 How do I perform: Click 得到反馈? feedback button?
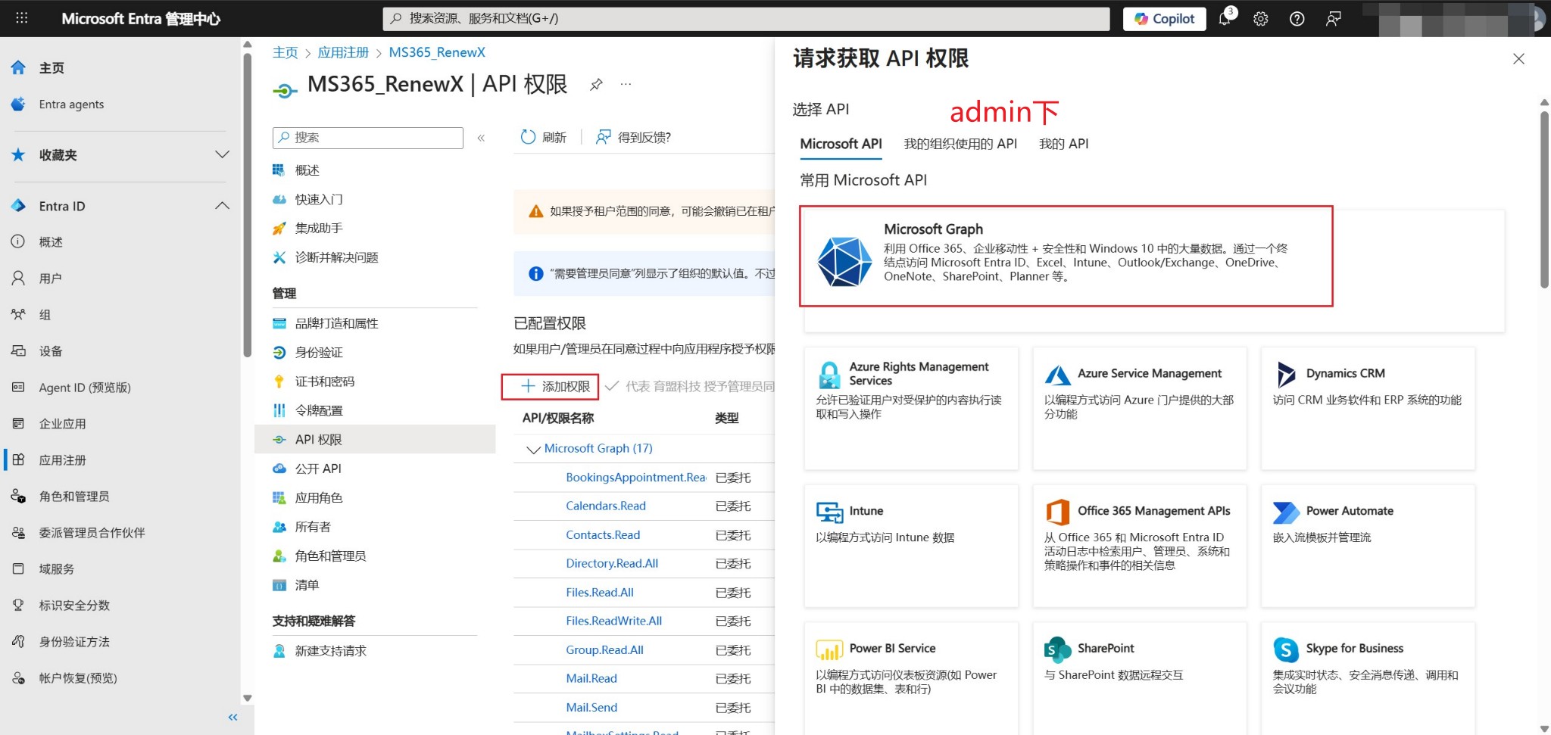(633, 137)
